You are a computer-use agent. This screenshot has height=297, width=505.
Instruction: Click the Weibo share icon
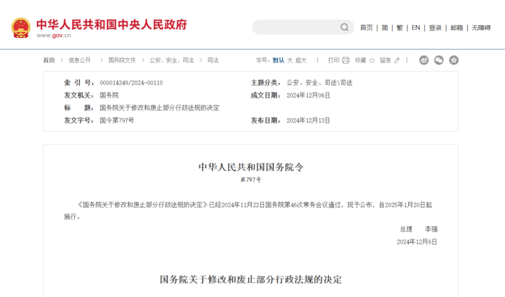424,60
